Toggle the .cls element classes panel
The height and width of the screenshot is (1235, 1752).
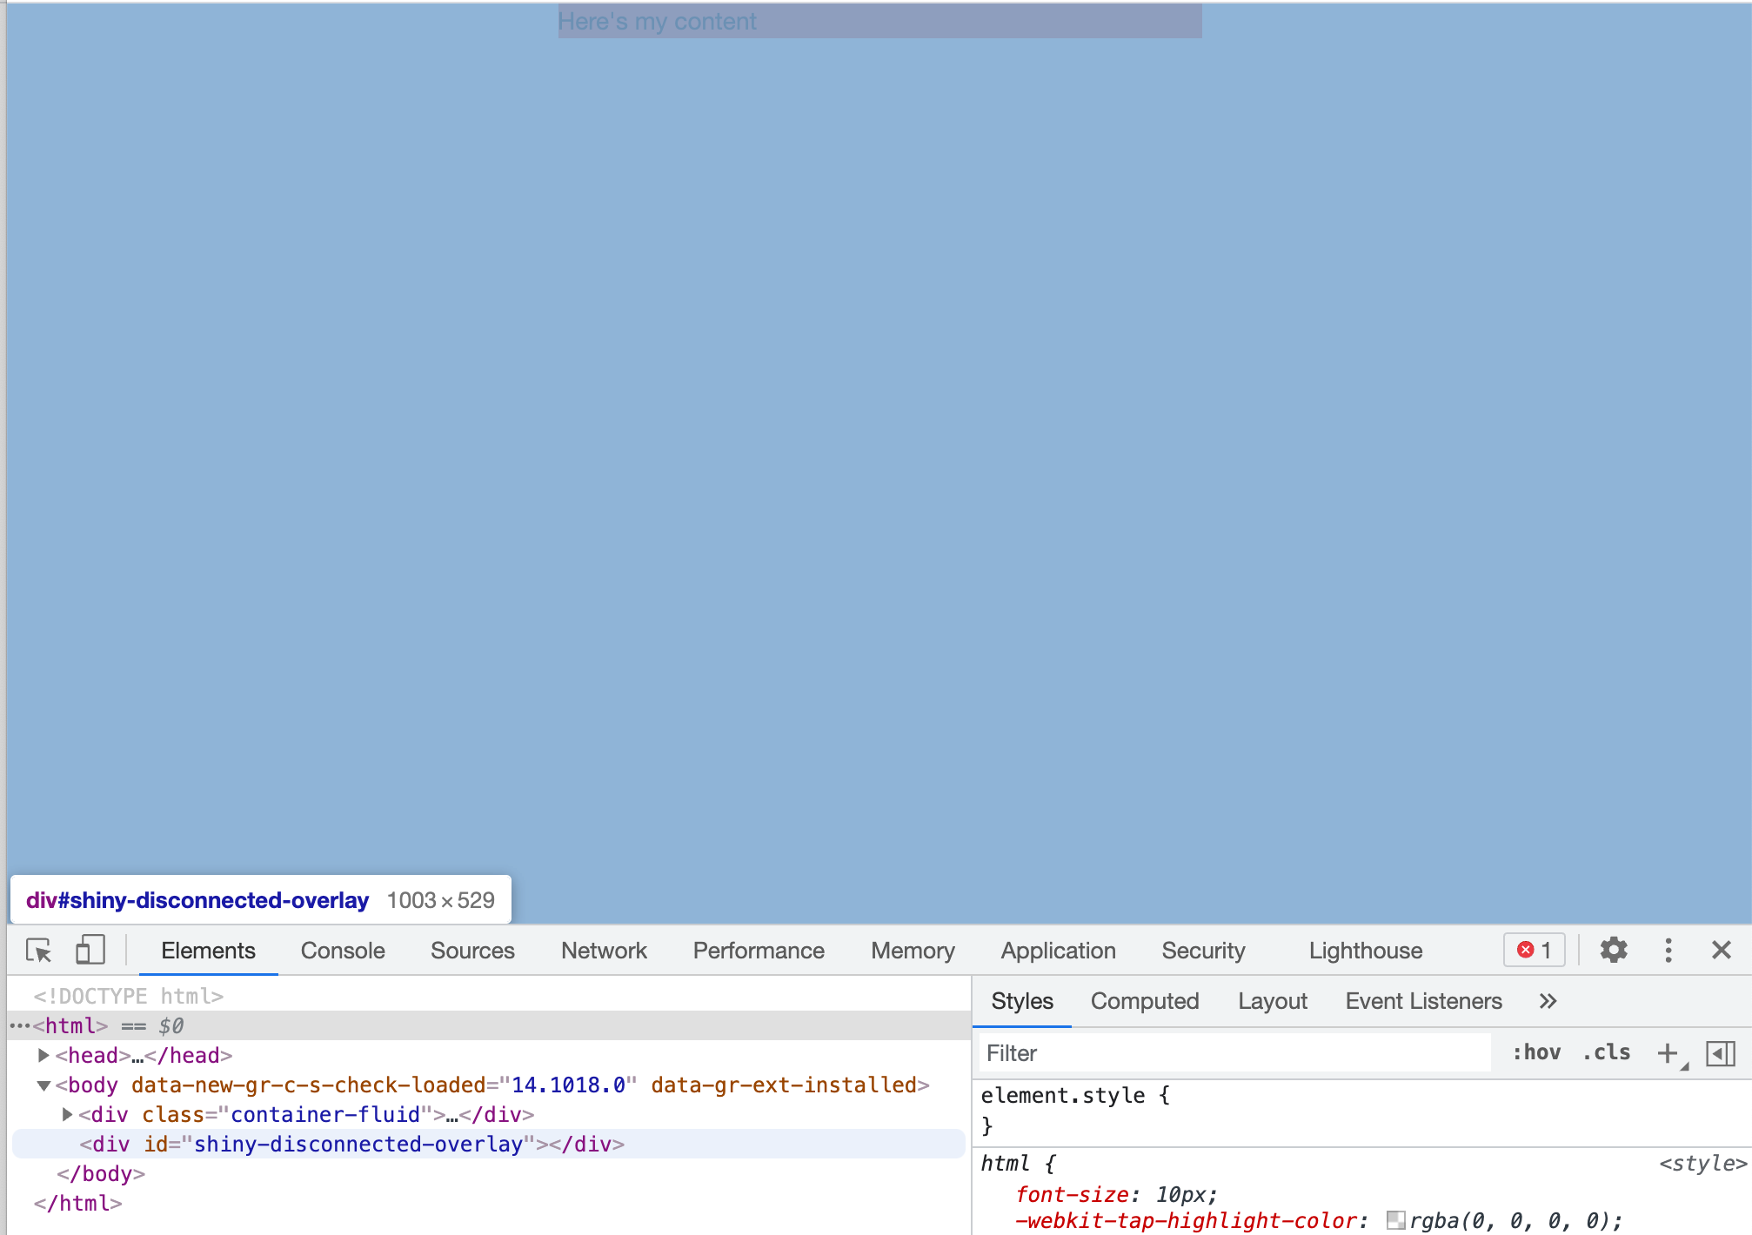click(1607, 1053)
